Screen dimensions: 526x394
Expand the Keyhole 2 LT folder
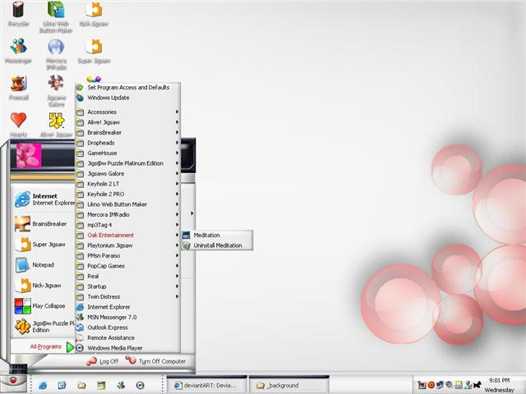coord(128,184)
